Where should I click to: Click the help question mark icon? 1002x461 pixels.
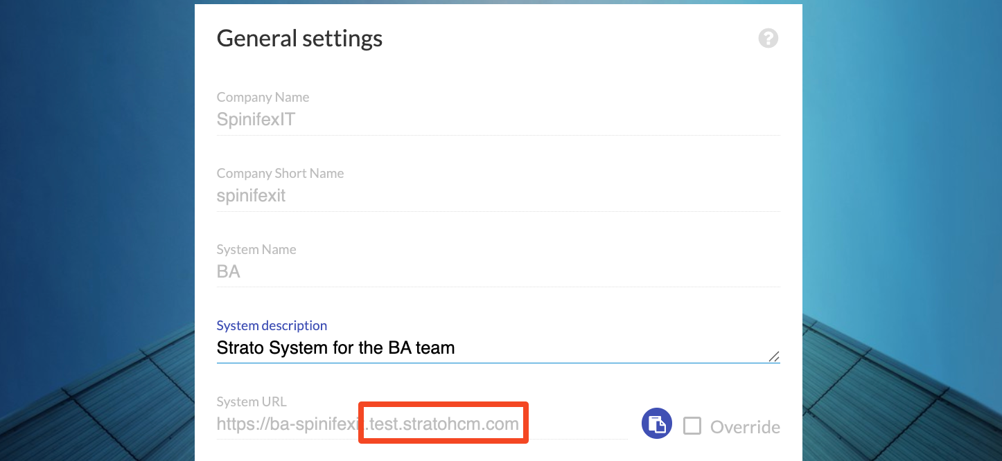click(x=768, y=38)
